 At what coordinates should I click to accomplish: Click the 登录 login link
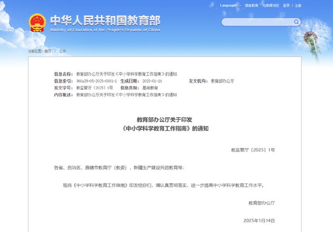coord(286,6)
